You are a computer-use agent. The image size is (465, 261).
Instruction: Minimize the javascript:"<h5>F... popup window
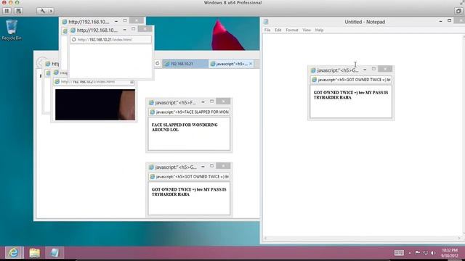coord(203,102)
